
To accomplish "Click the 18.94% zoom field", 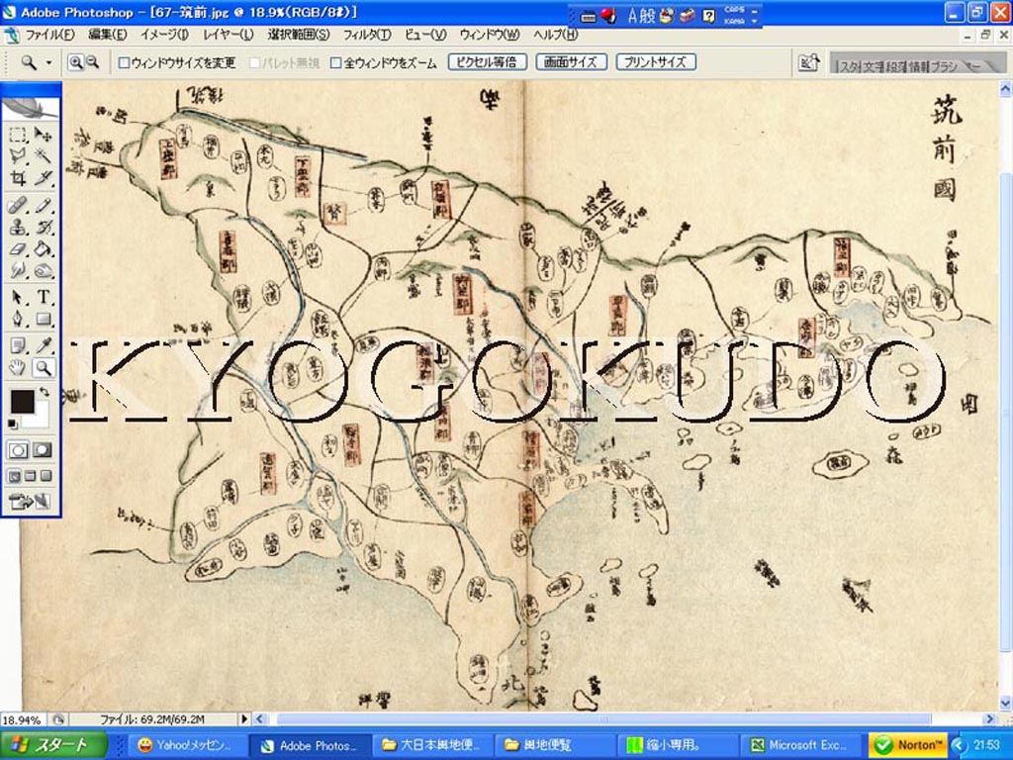I will click(23, 719).
